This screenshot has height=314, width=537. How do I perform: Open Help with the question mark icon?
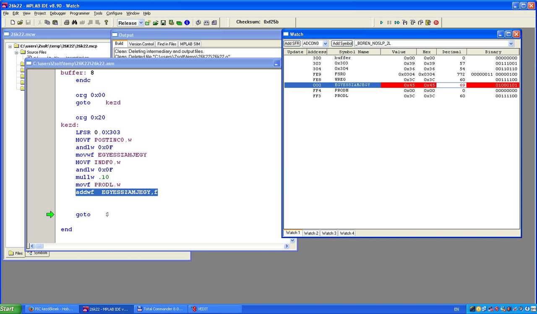point(106,23)
